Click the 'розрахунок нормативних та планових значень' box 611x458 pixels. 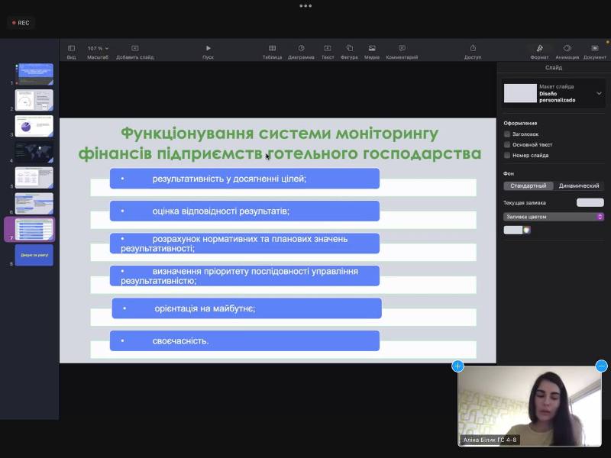point(244,244)
